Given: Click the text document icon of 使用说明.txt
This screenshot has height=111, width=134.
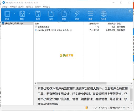Looking at the screenshot, I should pyautogui.click(x=36, y=27).
